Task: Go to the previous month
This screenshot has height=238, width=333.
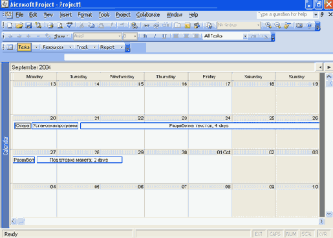Action: (x=320, y=67)
